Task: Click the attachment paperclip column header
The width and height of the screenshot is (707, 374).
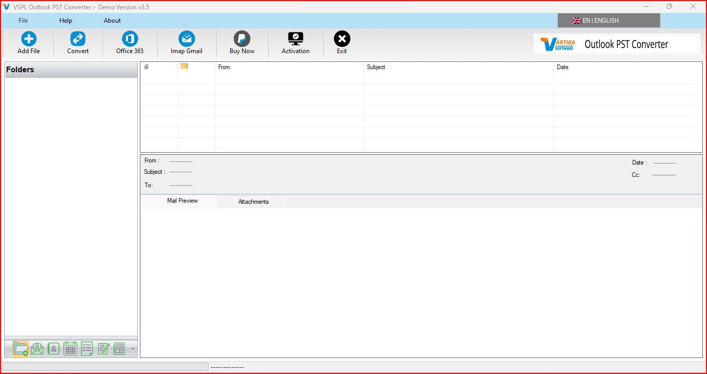Action: (x=147, y=67)
